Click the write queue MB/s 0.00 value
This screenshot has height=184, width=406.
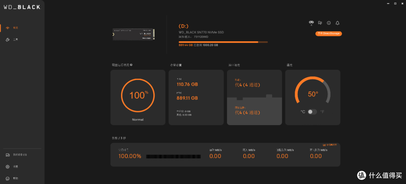coord(316,156)
